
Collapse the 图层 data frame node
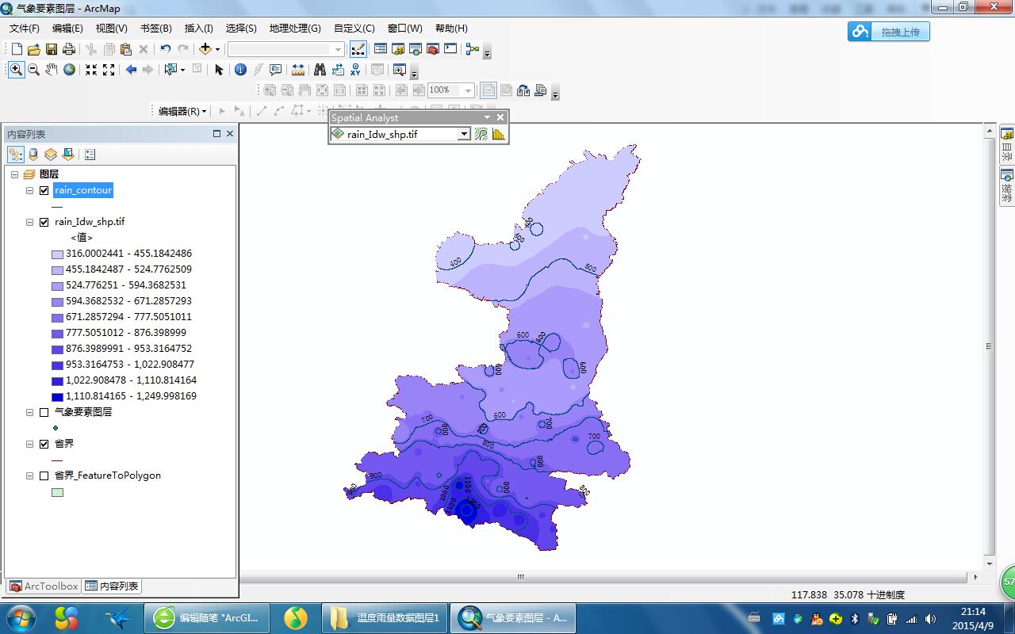click(15, 174)
